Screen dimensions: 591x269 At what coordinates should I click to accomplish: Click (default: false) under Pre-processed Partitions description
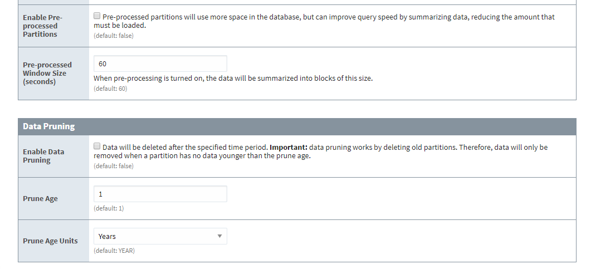point(114,36)
